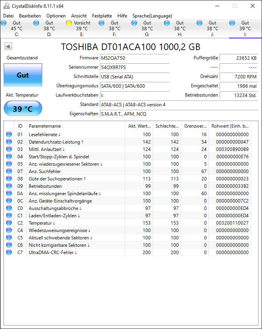This screenshot has height=329, width=262.
Task: Click status orb of Wiederzuweisungsereignisse row
Action: click(x=9, y=230)
